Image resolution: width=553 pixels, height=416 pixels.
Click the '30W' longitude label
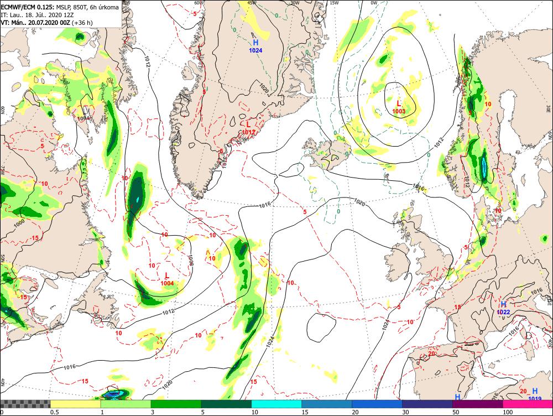click(x=295, y=2)
